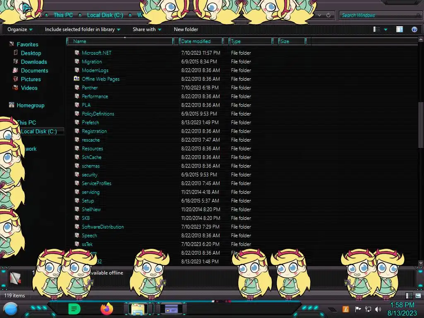Viewport: 424px width, 318px height.
Task: Select the Speech folder name
Action: click(89, 236)
